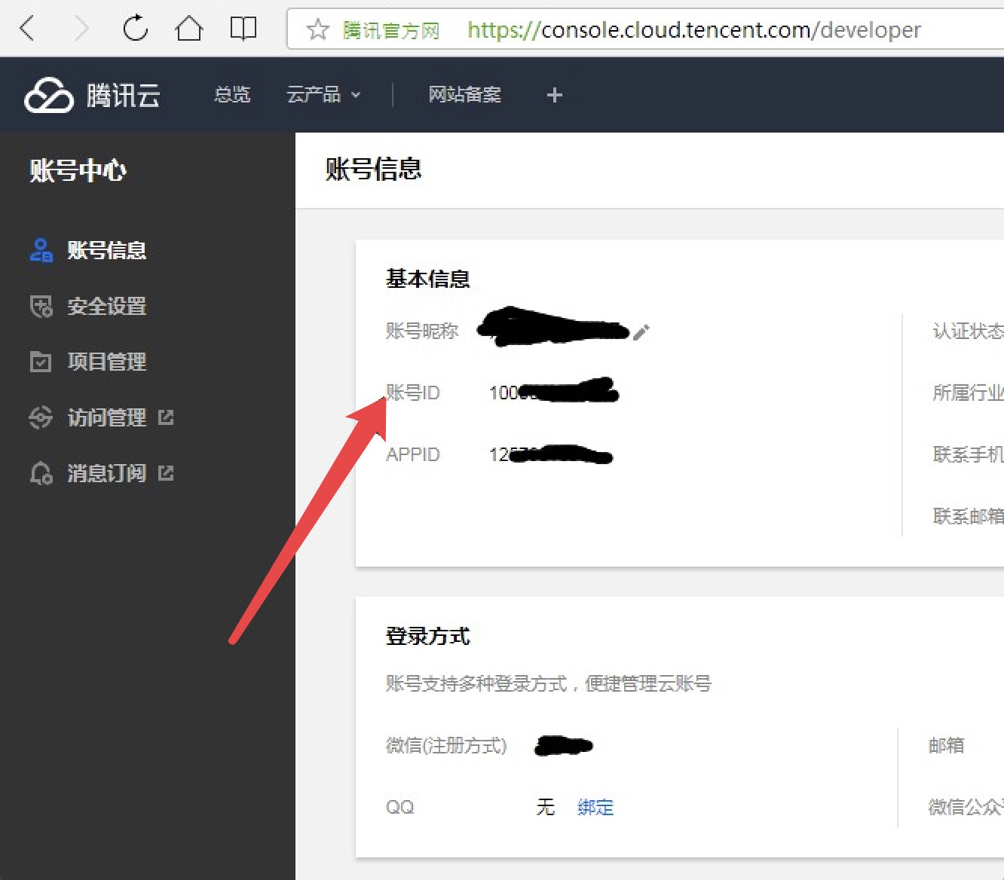1004x880 pixels.
Task: Click the 腾讯官方网 verified site label
Action: (x=391, y=30)
